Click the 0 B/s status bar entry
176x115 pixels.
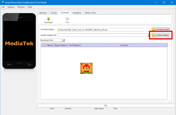coord(46,108)
